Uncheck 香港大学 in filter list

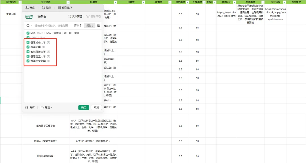coord(28,47)
